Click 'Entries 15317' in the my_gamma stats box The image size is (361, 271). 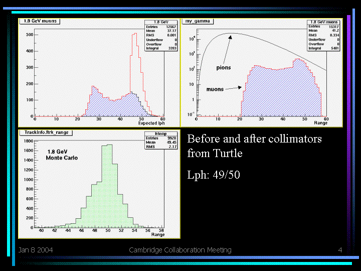pos(323,27)
